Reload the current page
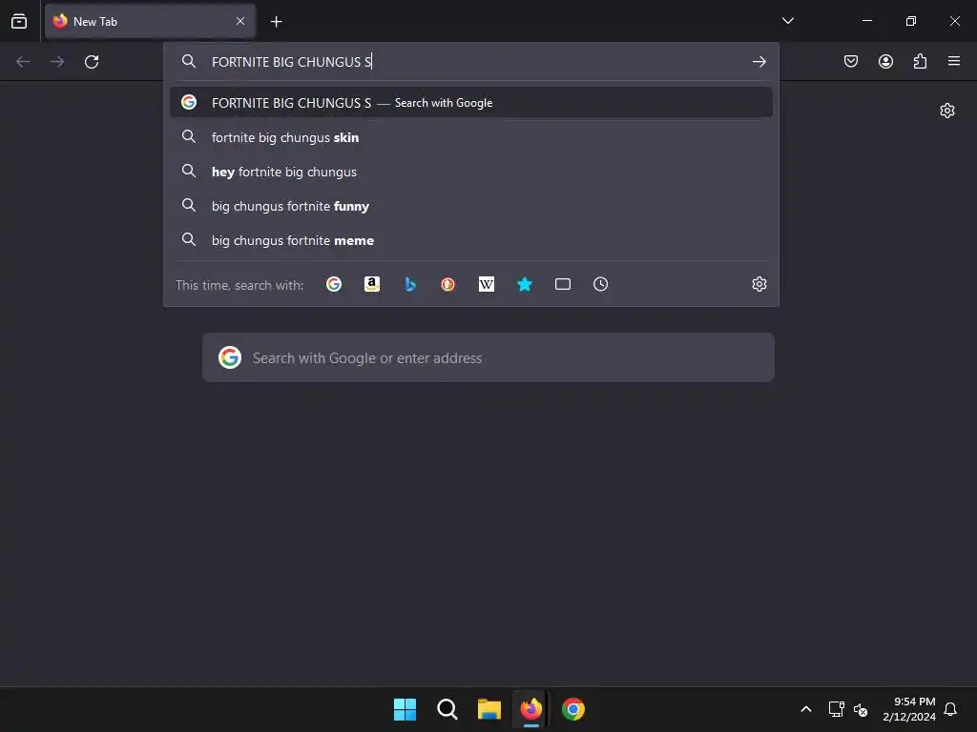This screenshot has height=732, width=977. coord(92,62)
